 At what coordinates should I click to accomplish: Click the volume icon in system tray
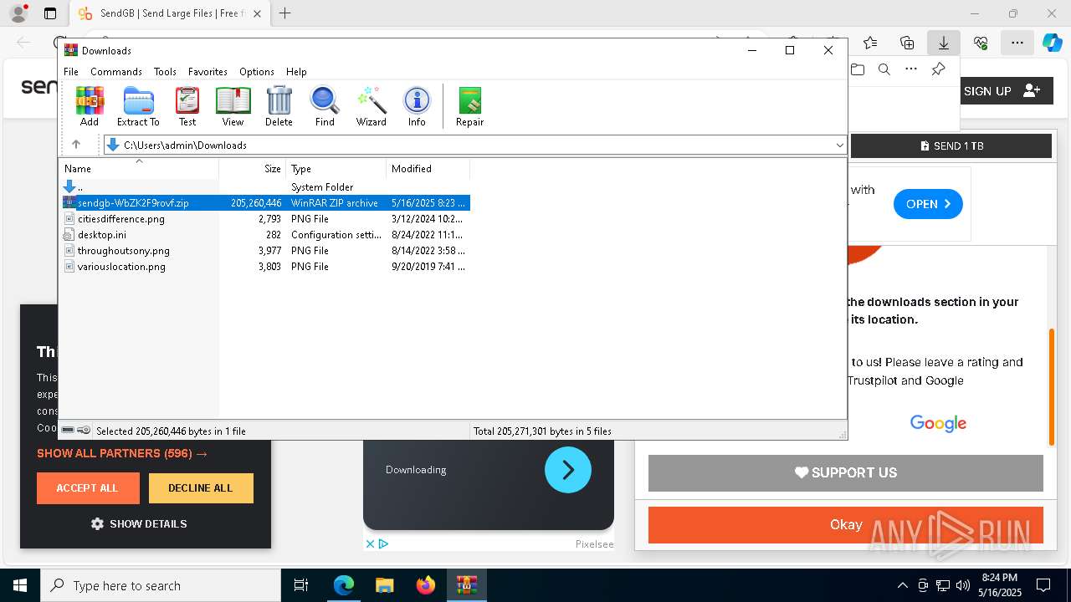[963, 585]
